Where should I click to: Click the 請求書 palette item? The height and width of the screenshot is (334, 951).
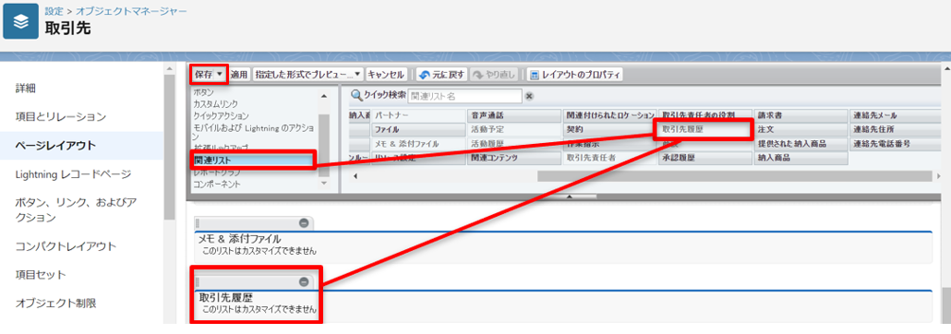(x=801, y=115)
